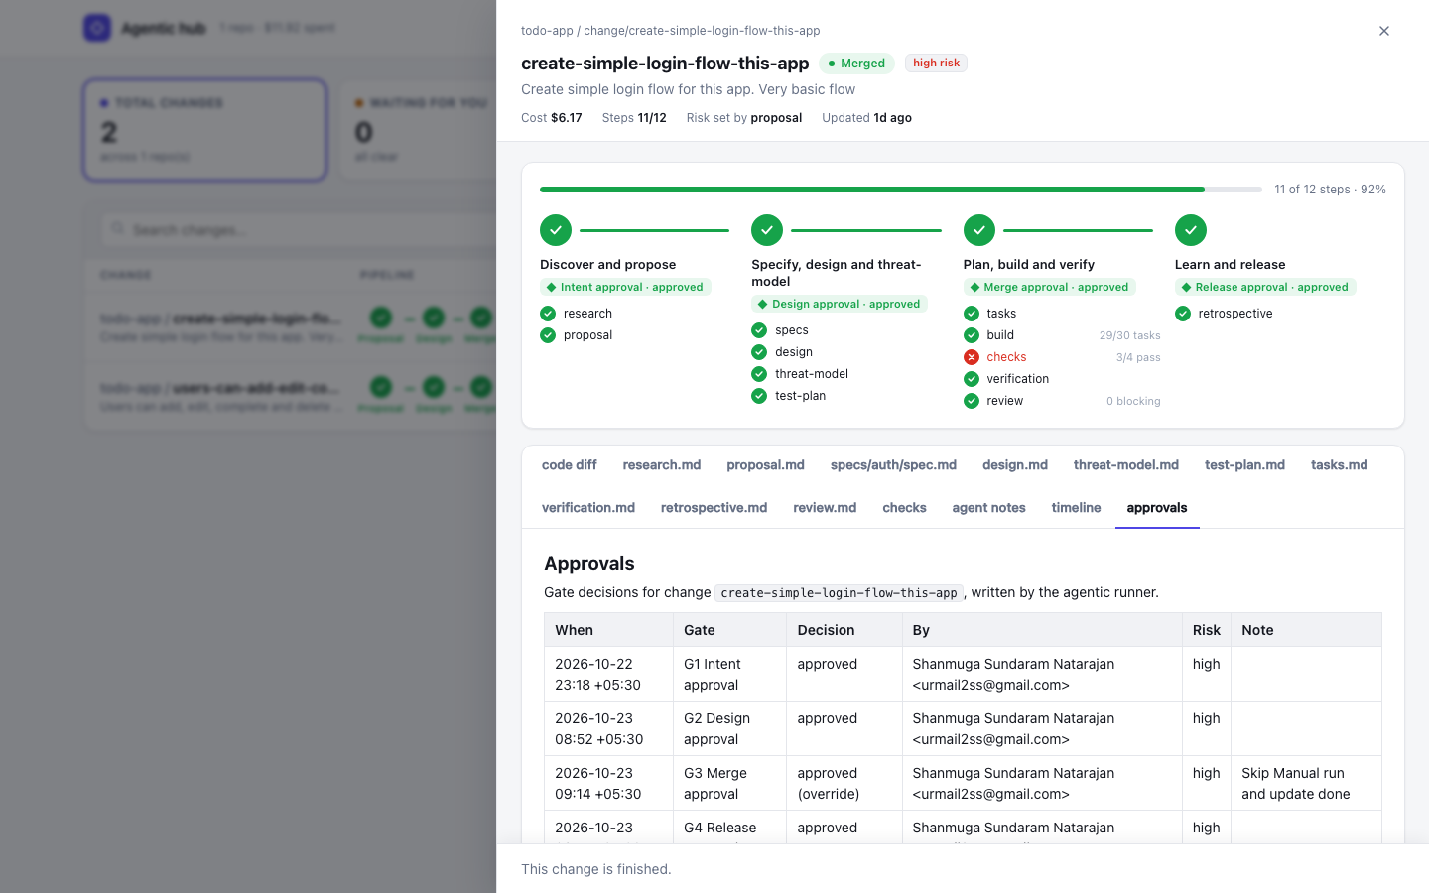Switch to test-plan.md tab
The image size is (1429, 893).
1244,464
